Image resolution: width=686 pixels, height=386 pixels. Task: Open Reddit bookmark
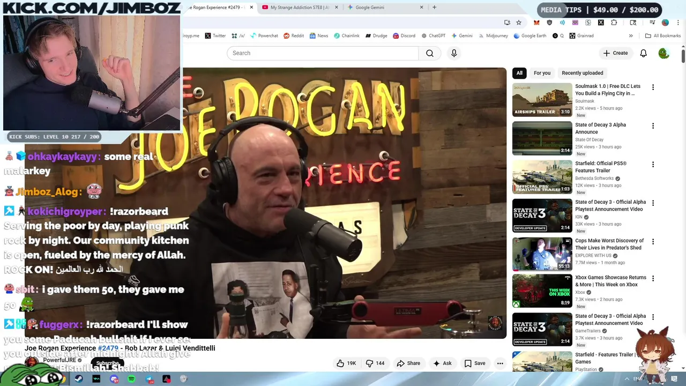(x=294, y=36)
